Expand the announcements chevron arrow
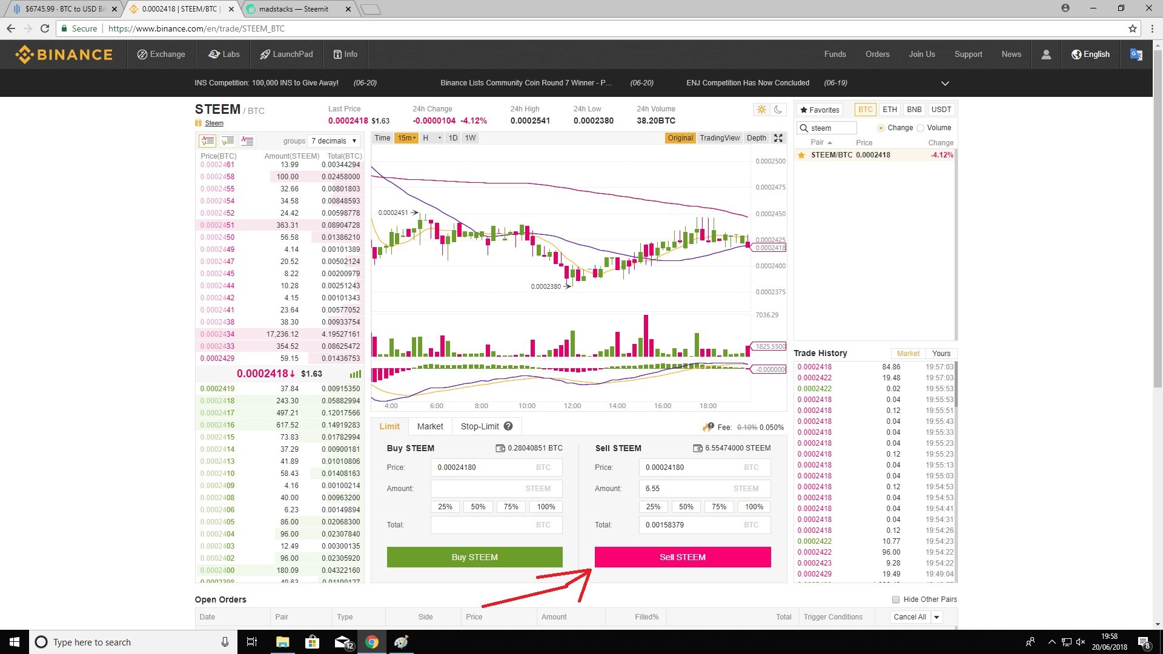Screen dimensions: 1163x654 pos(945,83)
